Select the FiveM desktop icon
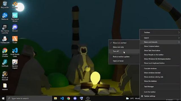This screenshot has height=101, width=181. [x=15, y=40]
